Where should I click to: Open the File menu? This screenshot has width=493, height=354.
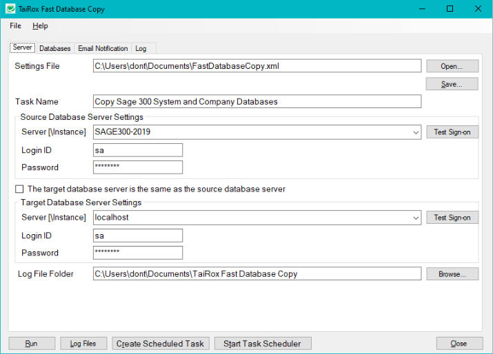[15, 25]
